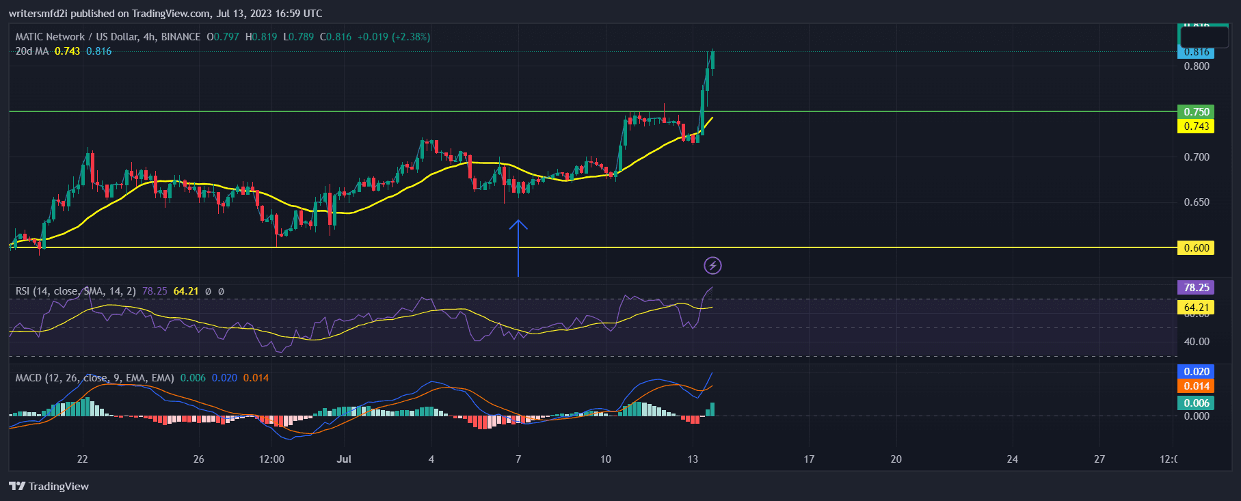This screenshot has height=501, width=1241.
Task: Click the 20d MA legend label
Action: (32, 51)
